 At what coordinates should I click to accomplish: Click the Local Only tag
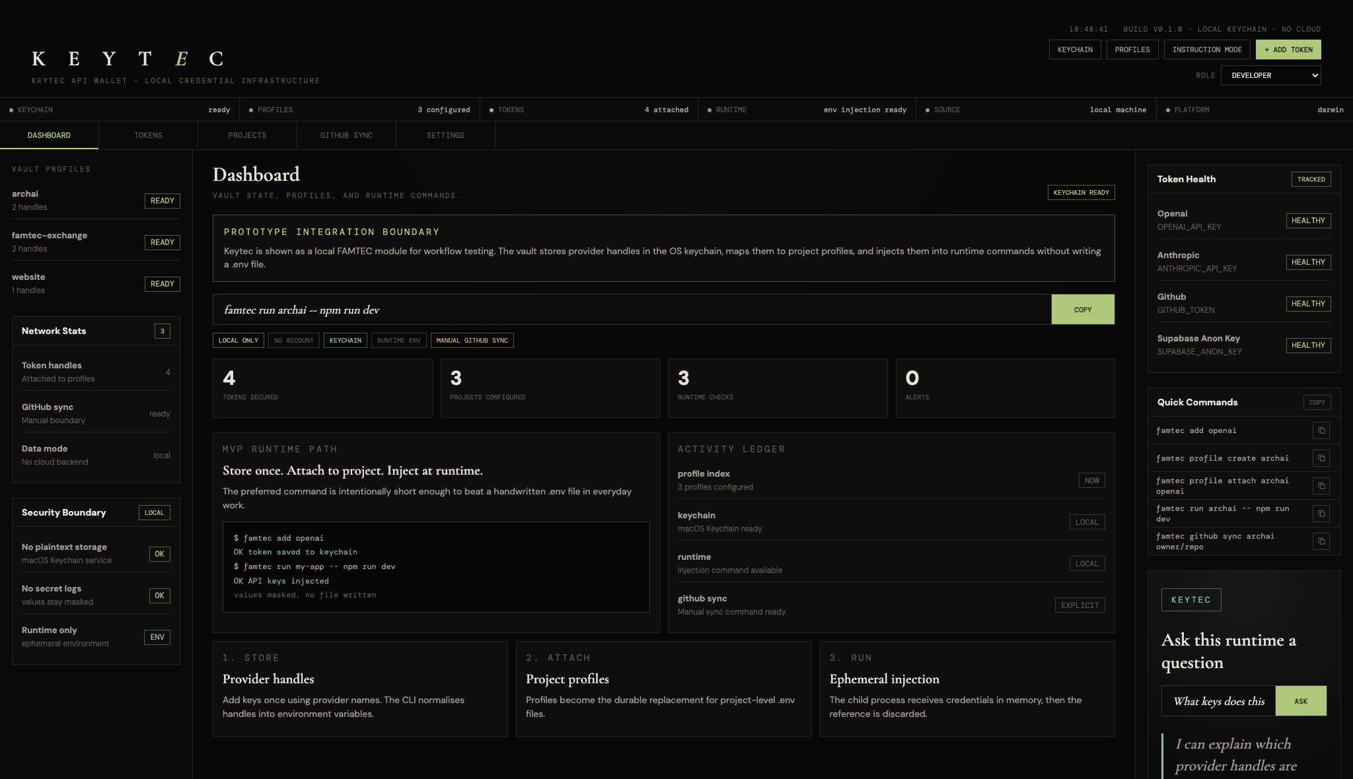pos(238,341)
